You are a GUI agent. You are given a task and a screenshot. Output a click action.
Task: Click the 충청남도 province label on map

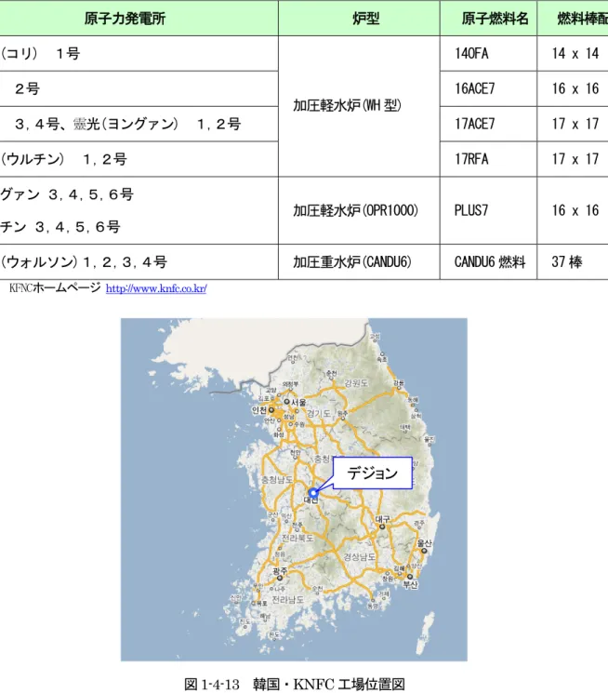tap(277, 480)
